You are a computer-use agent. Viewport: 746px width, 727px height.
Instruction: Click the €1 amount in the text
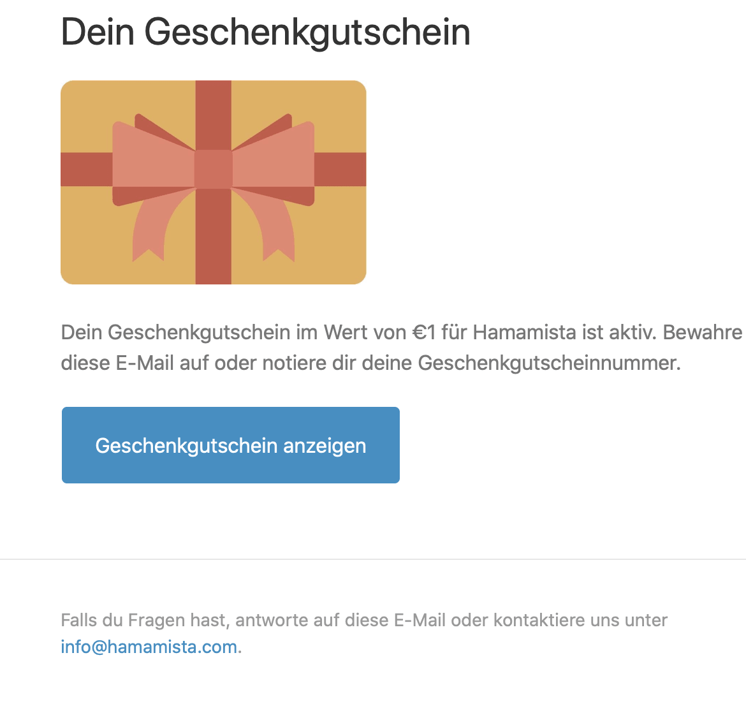click(424, 332)
